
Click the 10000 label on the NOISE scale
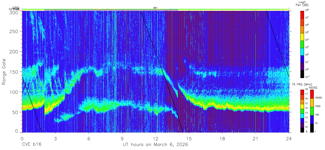[318, 98]
